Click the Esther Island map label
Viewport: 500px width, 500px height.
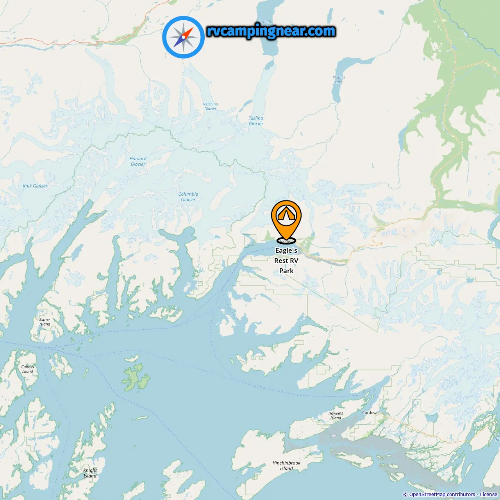[45, 322]
